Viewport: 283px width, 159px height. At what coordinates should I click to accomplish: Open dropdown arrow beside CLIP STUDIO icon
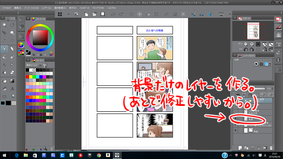(68, 14)
